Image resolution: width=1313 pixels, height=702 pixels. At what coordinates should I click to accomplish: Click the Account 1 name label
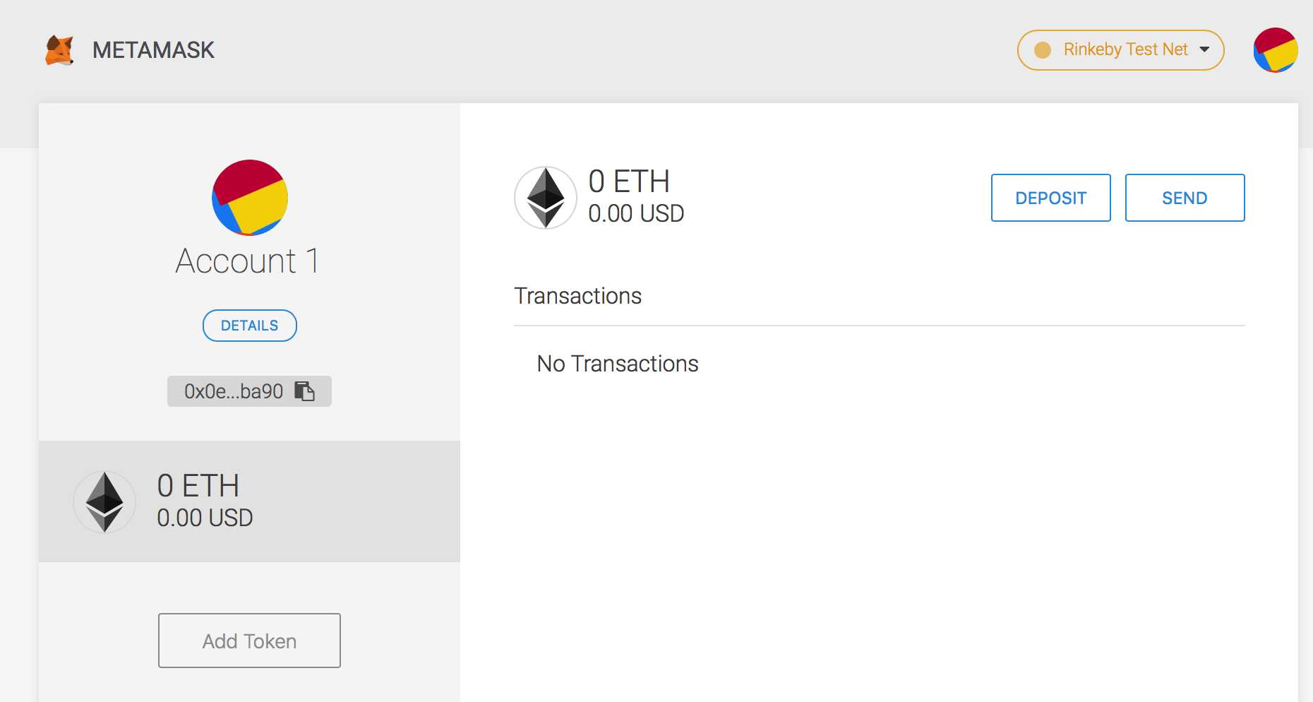tap(248, 261)
